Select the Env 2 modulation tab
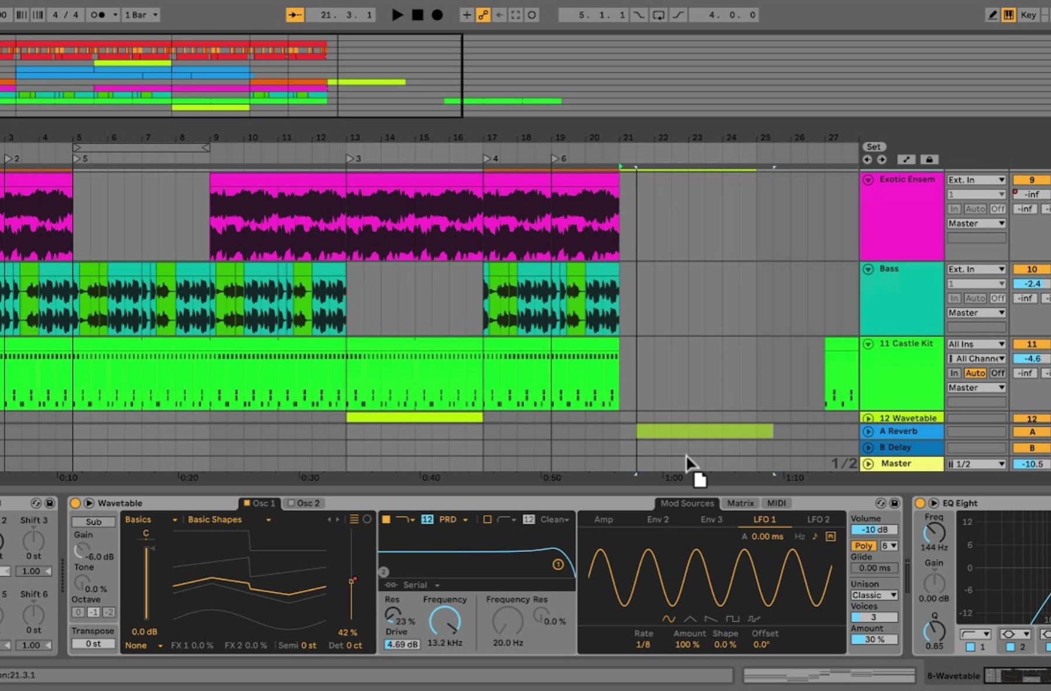This screenshot has width=1051, height=691. click(x=657, y=519)
